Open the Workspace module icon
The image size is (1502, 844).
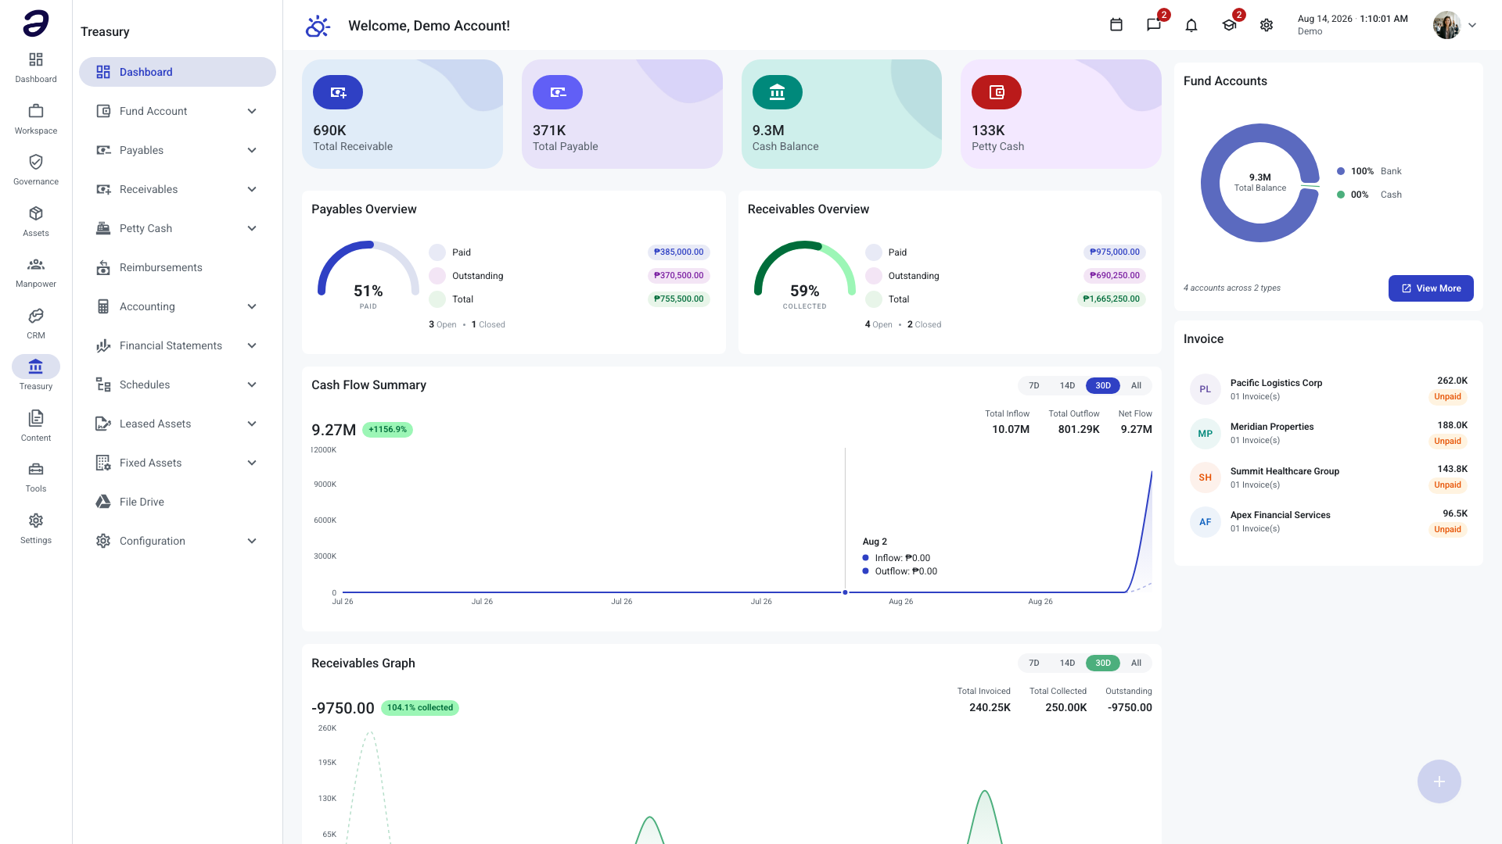36,111
